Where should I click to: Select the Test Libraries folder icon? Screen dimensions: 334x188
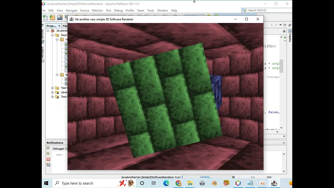click(x=57, y=97)
